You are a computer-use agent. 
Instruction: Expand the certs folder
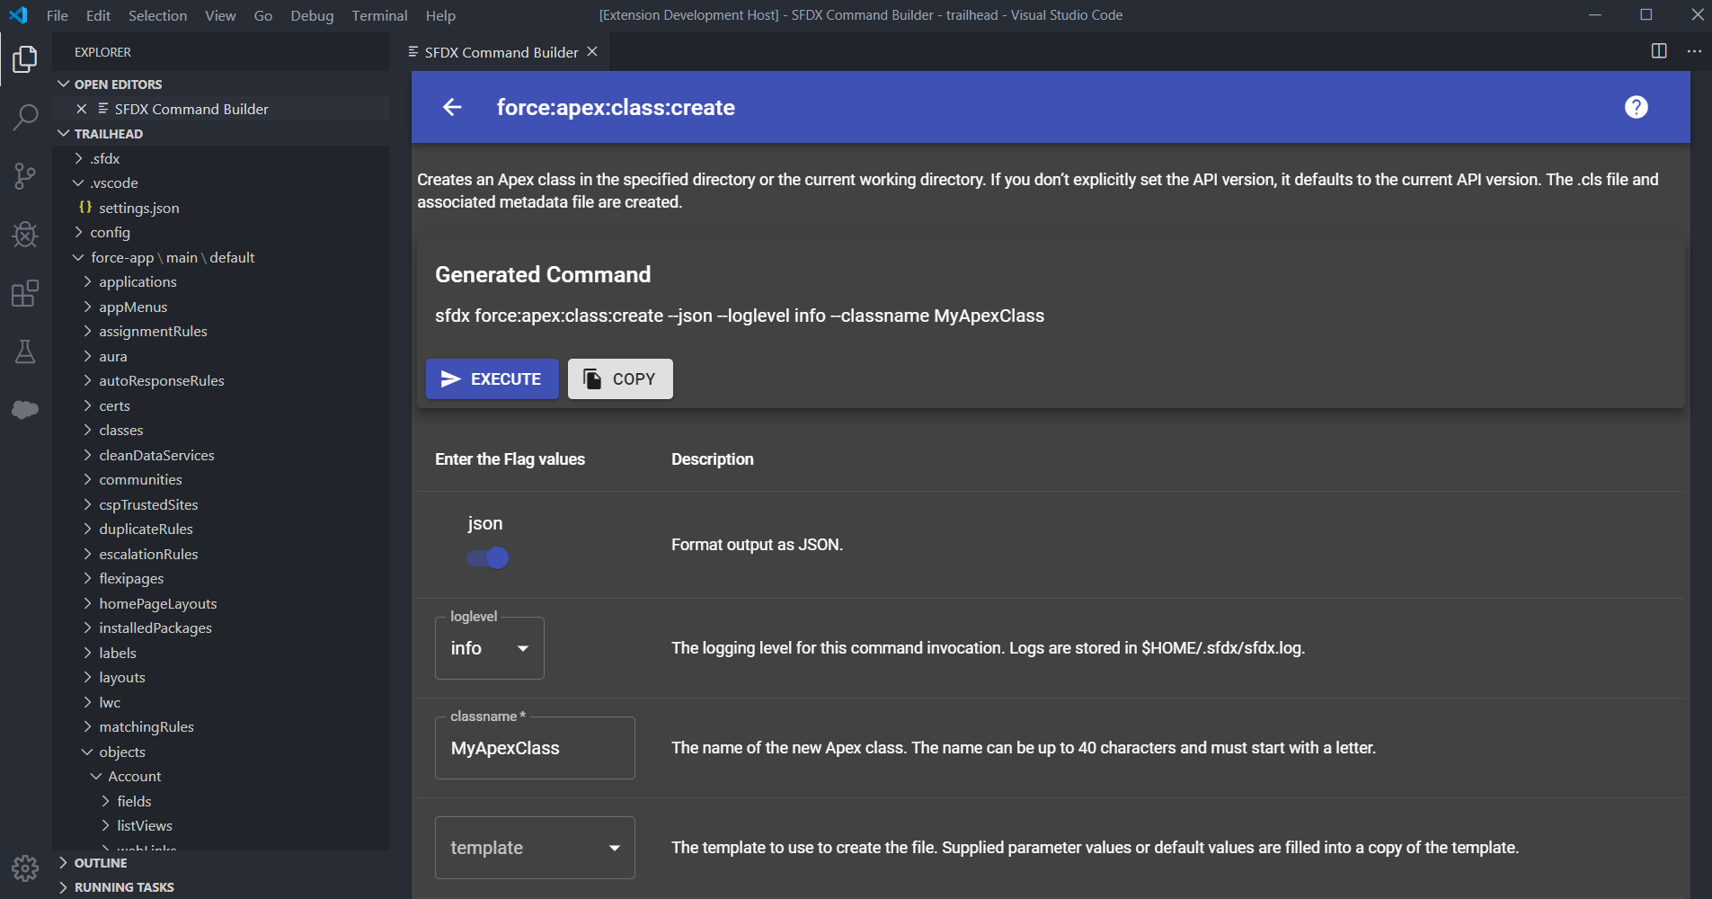point(220,405)
